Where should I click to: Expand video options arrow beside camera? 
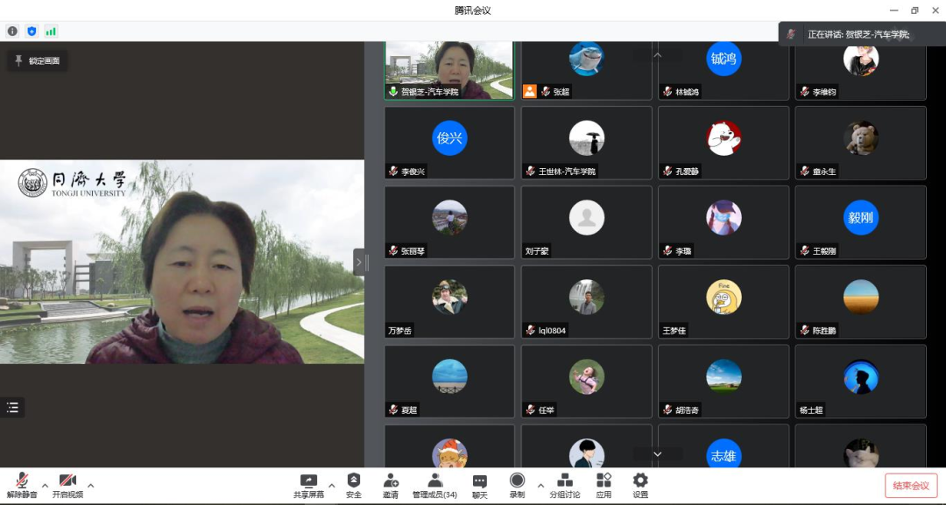pos(90,485)
